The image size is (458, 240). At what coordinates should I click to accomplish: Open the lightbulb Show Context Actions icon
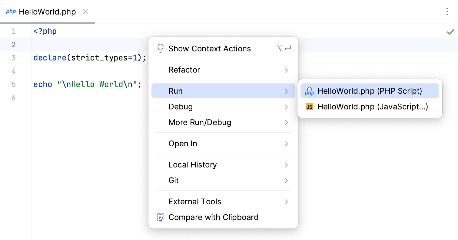[161, 48]
